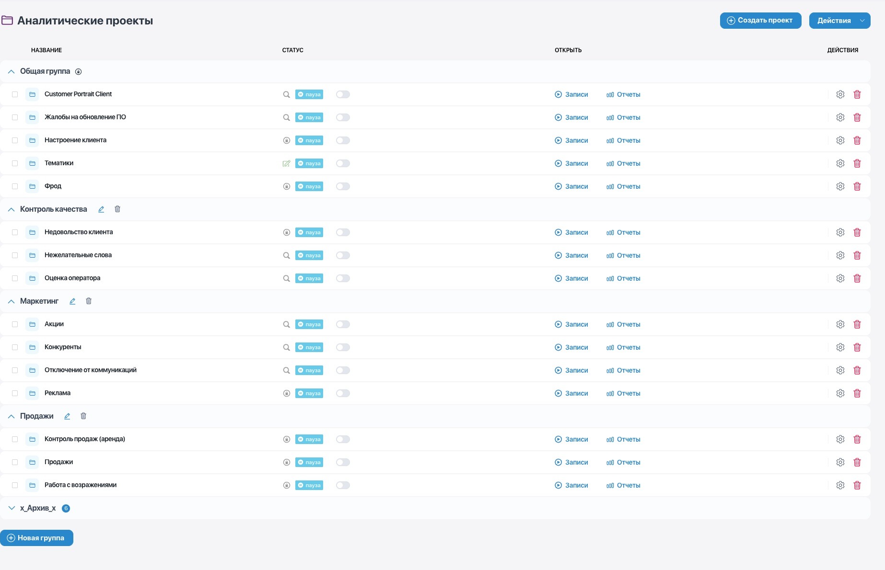This screenshot has height=570, width=885.
Task: Click the project name Отключение от коммуникаций
Action: click(91, 370)
